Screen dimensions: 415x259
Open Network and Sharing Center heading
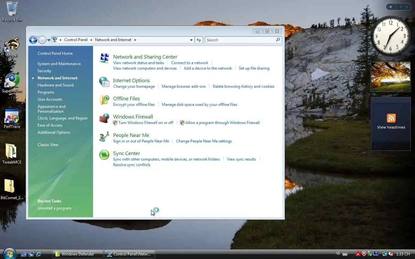[x=145, y=57]
